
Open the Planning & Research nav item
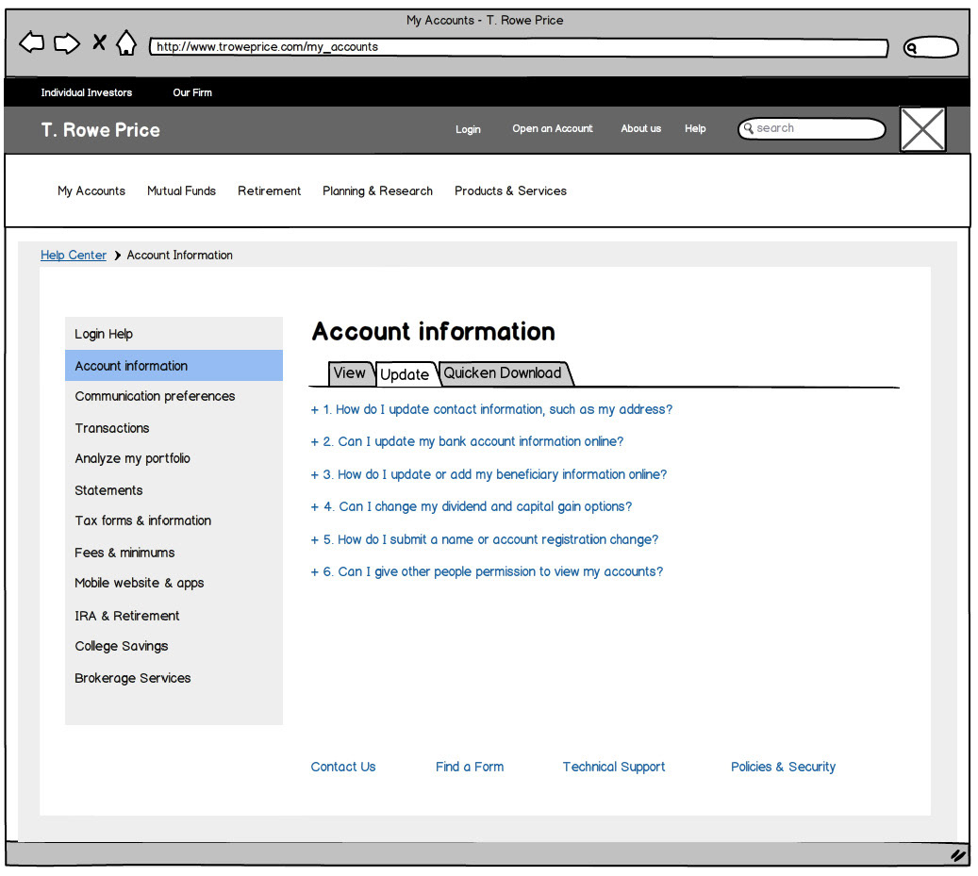[377, 190]
